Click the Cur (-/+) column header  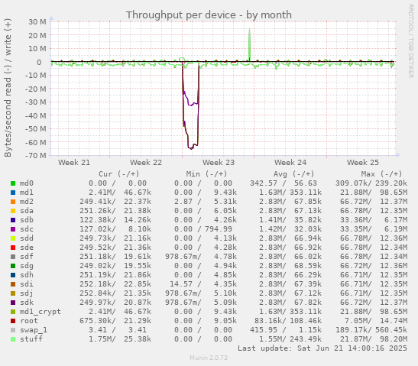tap(119, 174)
